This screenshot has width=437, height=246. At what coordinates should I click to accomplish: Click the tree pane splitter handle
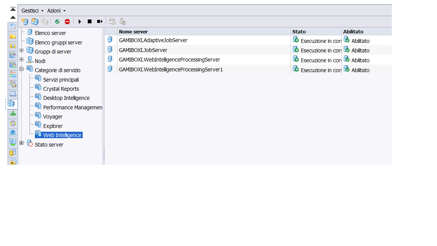[x=104, y=153]
